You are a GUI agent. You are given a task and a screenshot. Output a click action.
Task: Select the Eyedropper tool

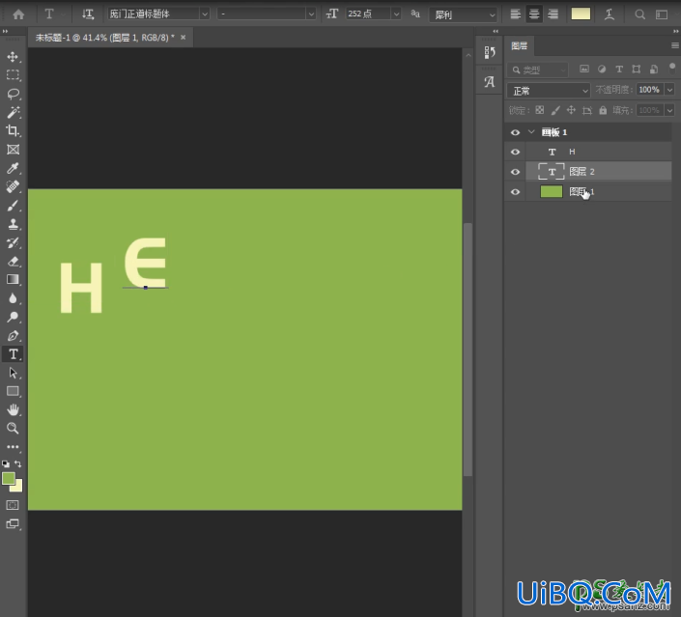coord(13,168)
